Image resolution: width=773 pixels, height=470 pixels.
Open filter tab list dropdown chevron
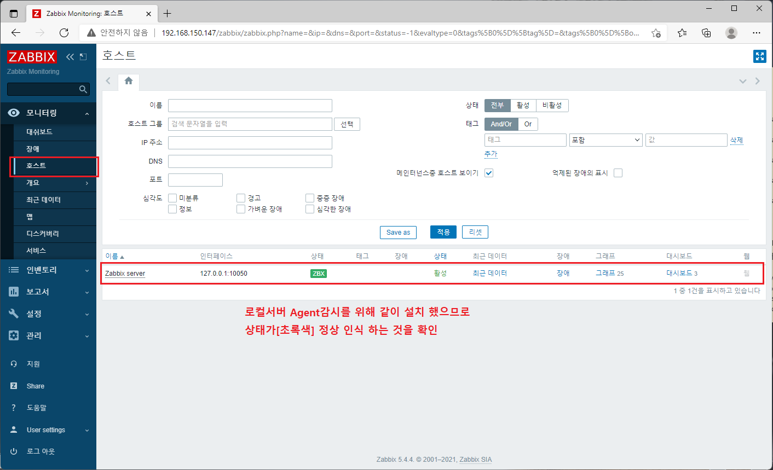(743, 81)
